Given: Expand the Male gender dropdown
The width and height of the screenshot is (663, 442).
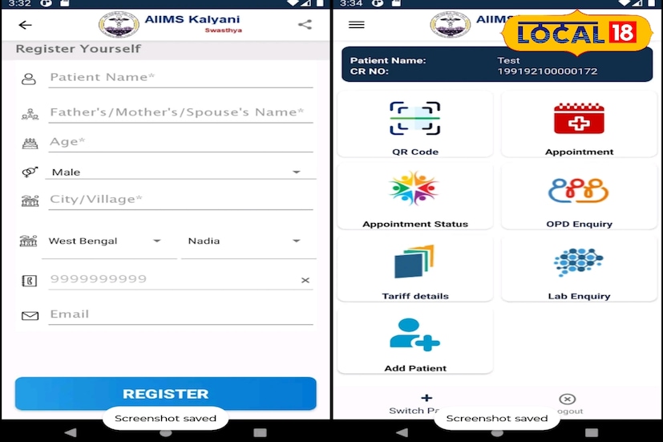Looking at the screenshot, I should [x=180, y=172].
